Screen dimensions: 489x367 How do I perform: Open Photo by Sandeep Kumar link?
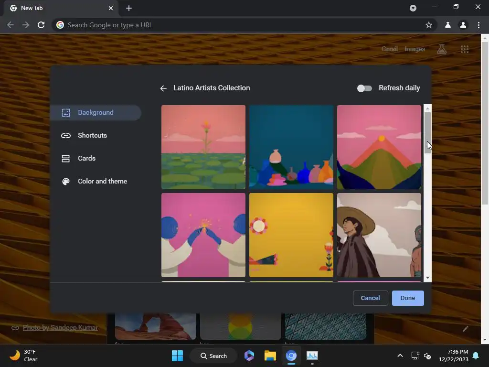tap(60, 327)
